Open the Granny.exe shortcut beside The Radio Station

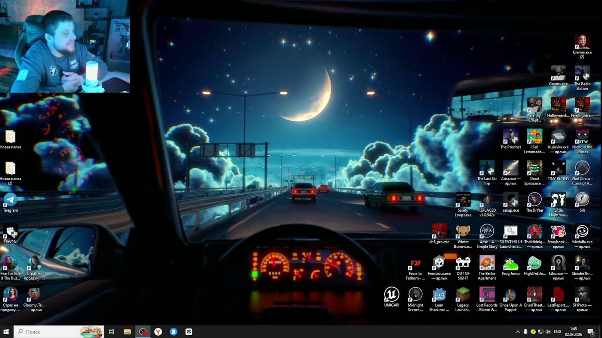click(x=558, y=76)
